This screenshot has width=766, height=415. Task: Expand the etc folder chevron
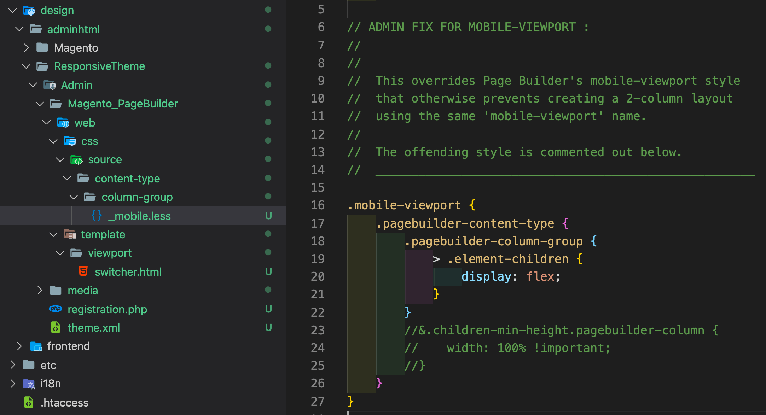click(13, 364)
